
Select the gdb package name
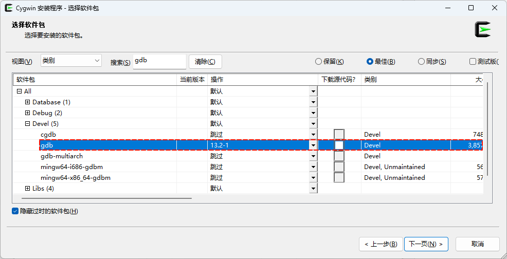pyautogui.click(x=47, y=145)
